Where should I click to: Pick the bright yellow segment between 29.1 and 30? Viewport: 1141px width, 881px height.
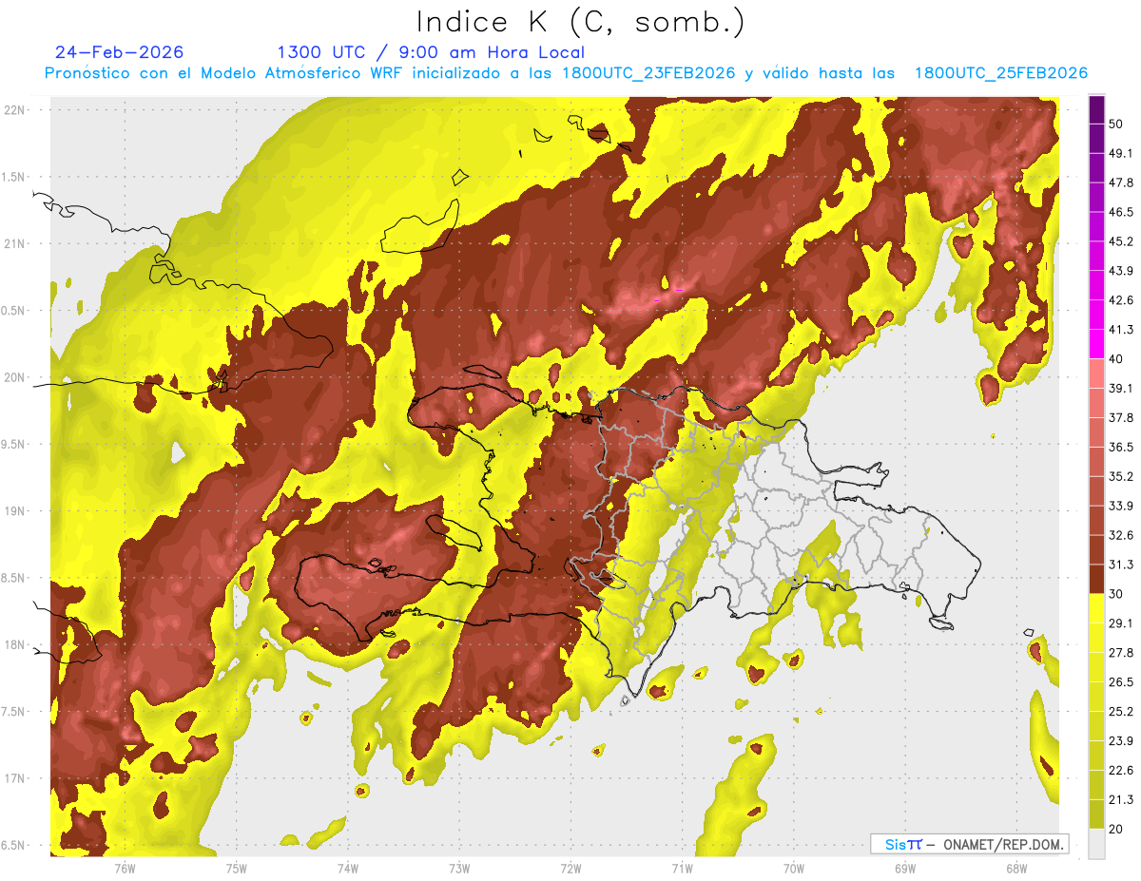pyautogui.click(x=1096, y=608)
